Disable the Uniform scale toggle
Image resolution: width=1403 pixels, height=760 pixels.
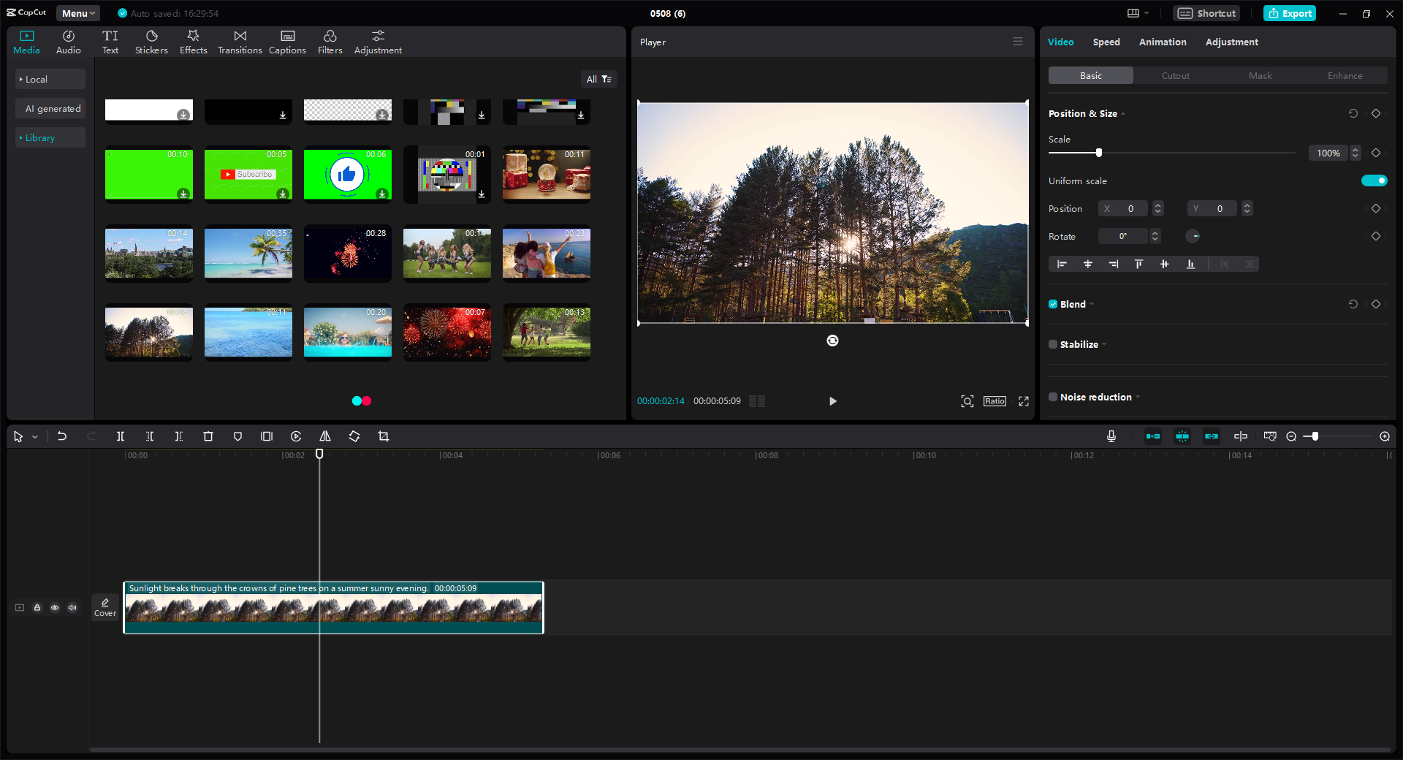point(1374,180)
